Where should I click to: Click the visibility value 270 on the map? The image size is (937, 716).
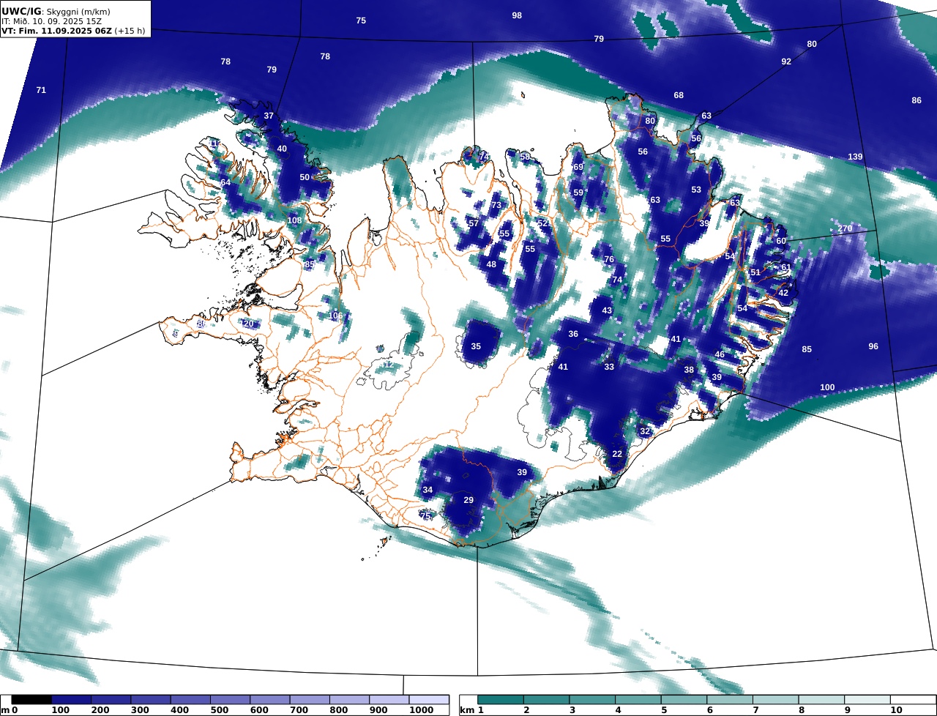click(845, 229)
